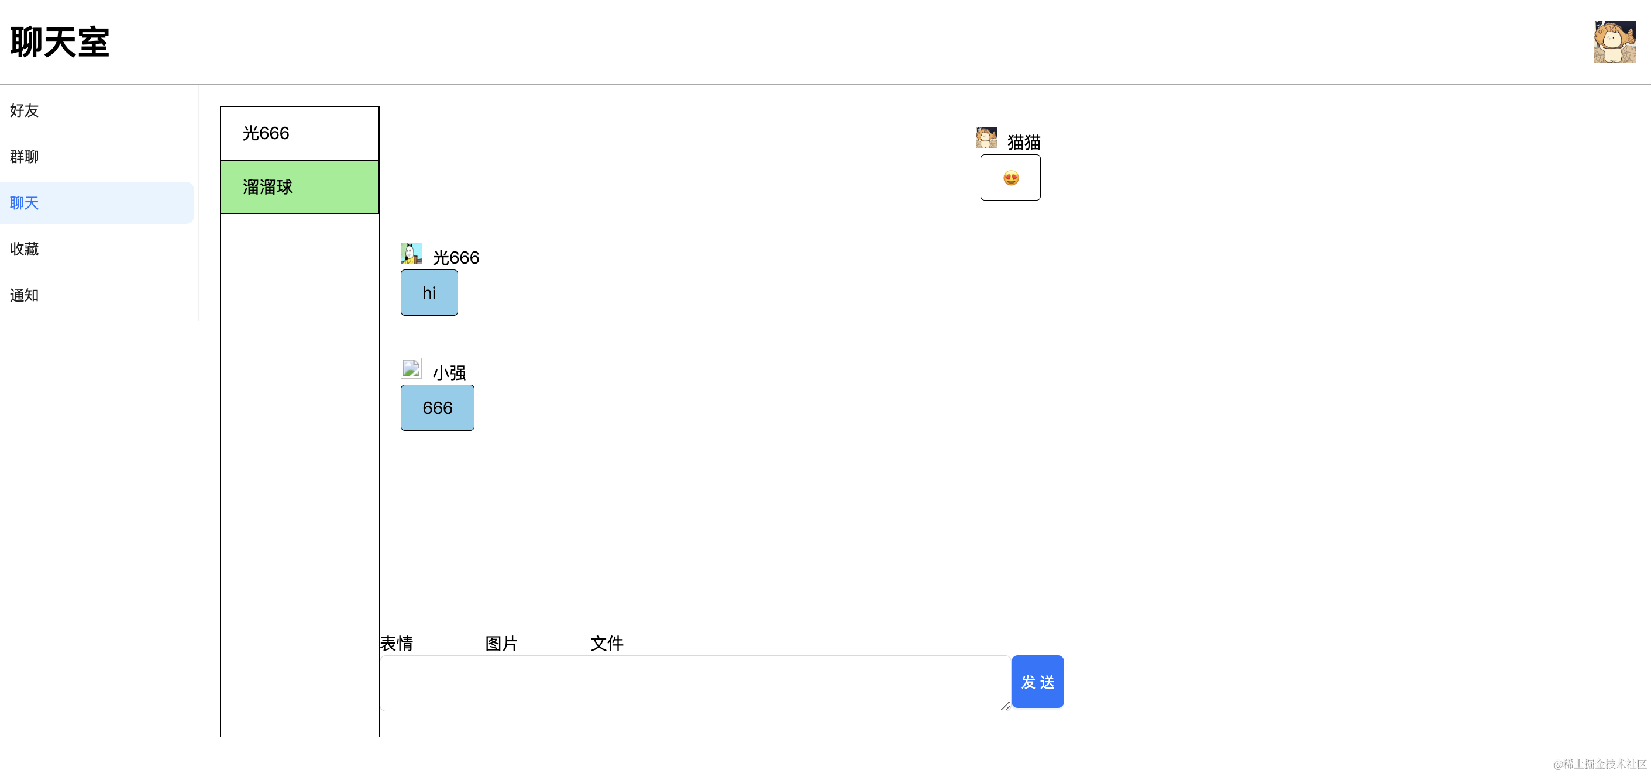Open the 表情 emoji picker
1651x774 pixels.
coord(396,644)
